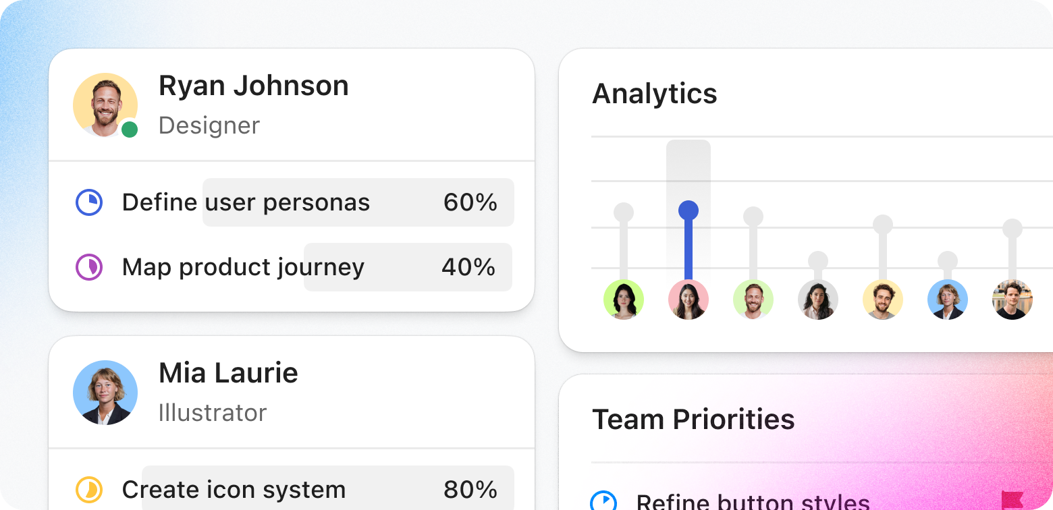Click the blue clock icon beside Refine button styles

(x=603, y=501)
